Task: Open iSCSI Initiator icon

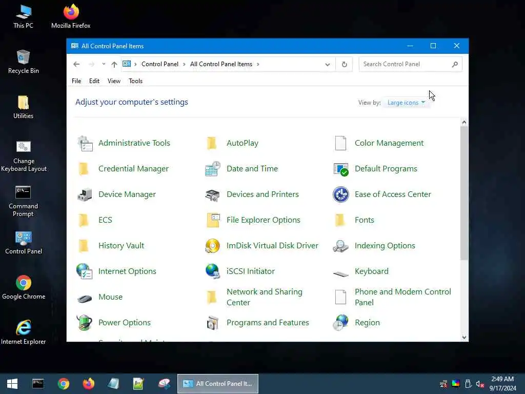Action: tap(213, 271)
